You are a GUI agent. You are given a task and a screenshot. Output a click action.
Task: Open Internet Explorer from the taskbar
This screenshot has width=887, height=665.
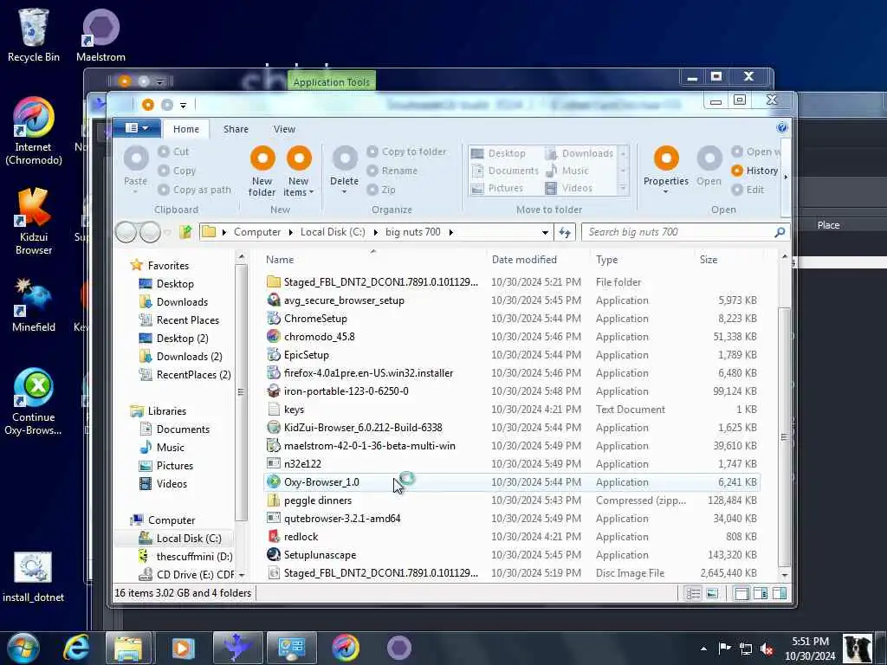click(76, 648)
